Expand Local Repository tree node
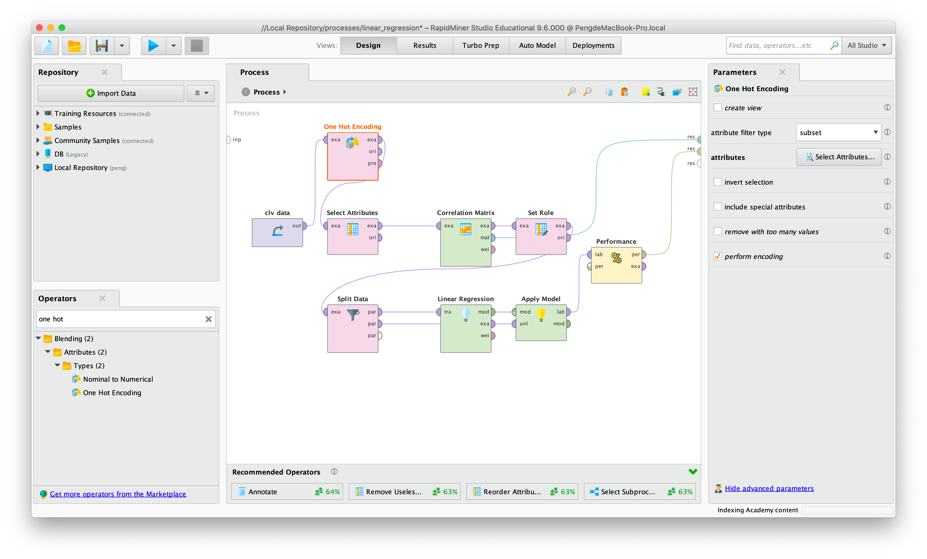Image resolution: width=927 pixels, height=559 pixels. point(38,167)
